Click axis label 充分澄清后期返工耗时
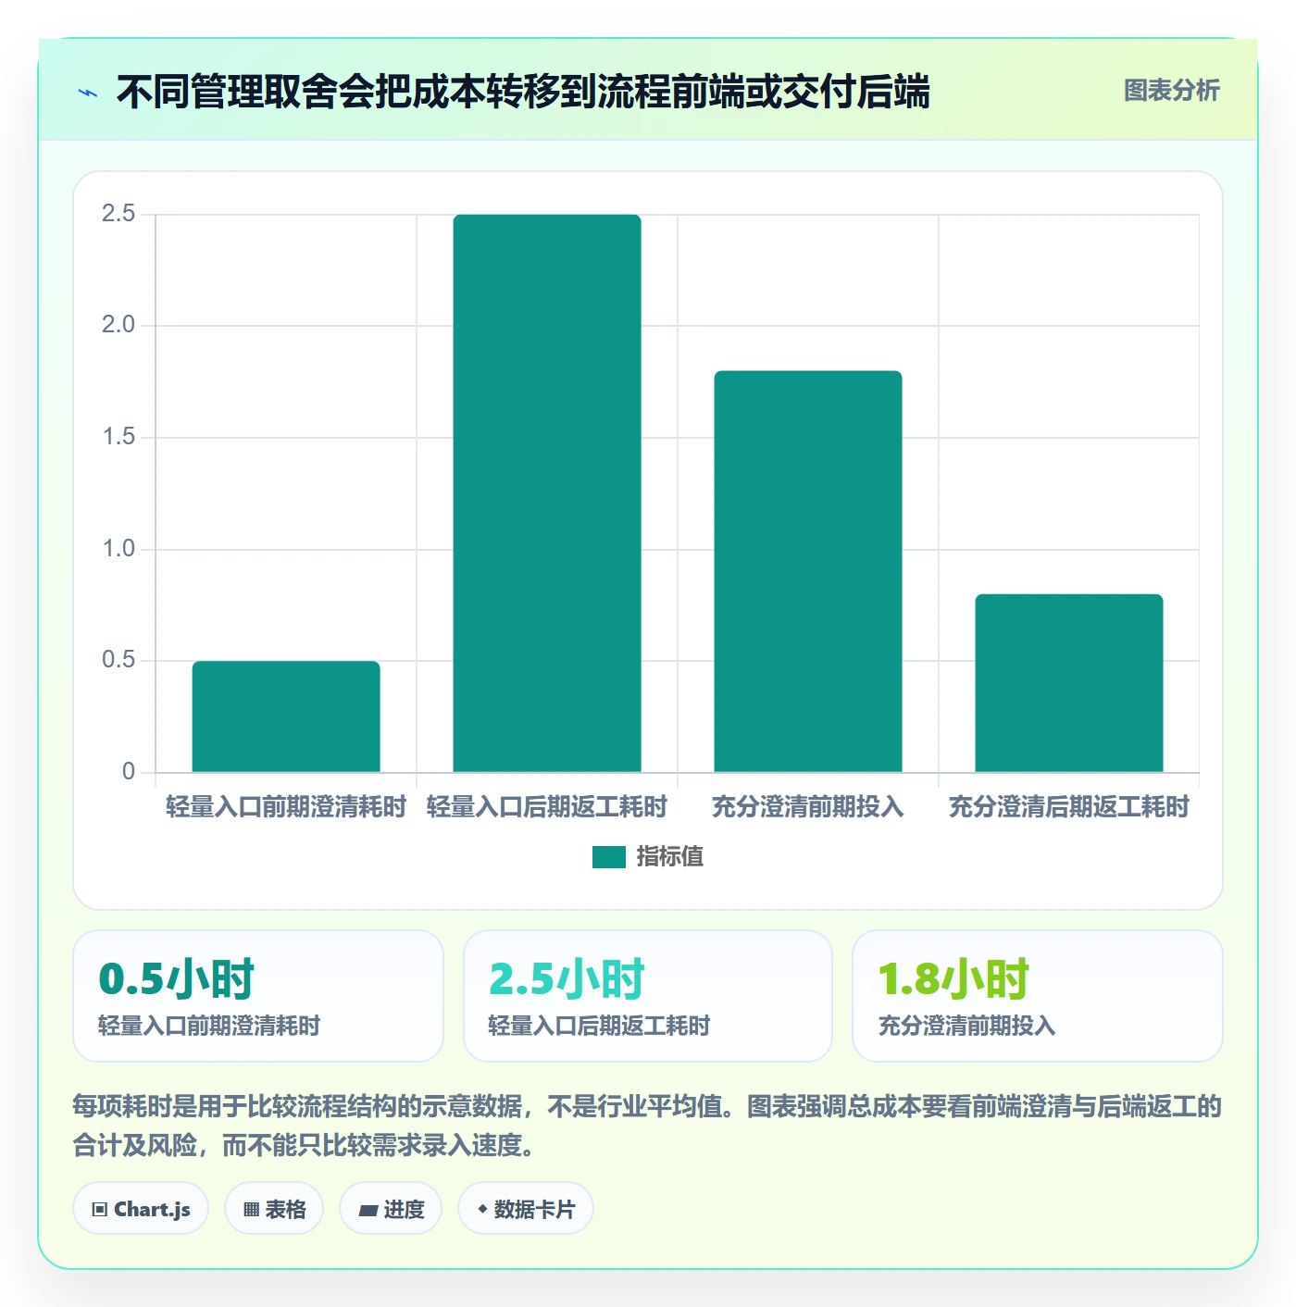Viewport: 1296px width, 1307px height. (x=1069, y=807)
